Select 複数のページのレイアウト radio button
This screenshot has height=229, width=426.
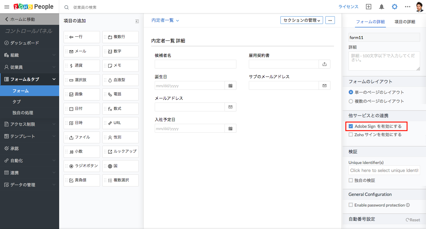[351, 101]
